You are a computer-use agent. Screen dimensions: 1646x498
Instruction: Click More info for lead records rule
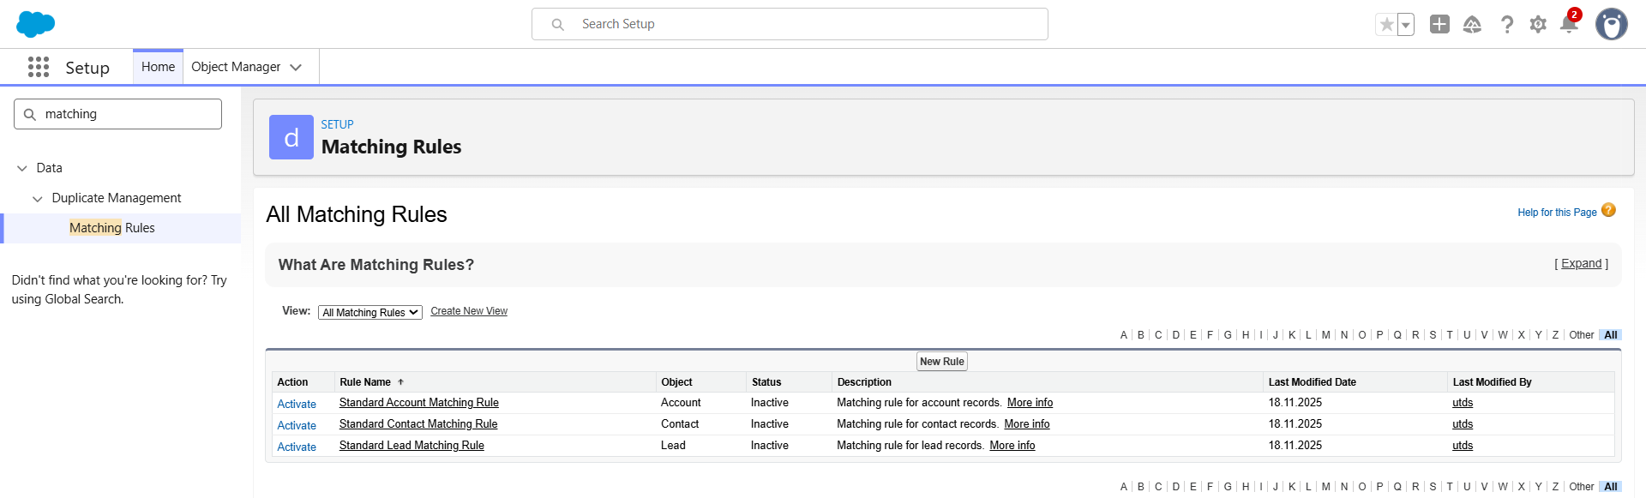tap(1012, 446)
